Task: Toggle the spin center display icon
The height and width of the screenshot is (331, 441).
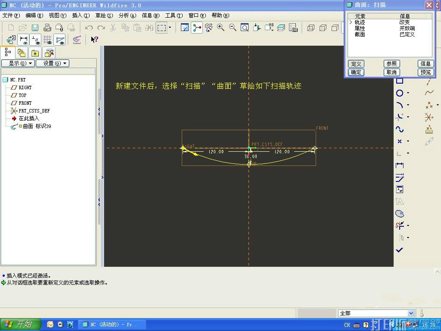Action: pos(197,28)
